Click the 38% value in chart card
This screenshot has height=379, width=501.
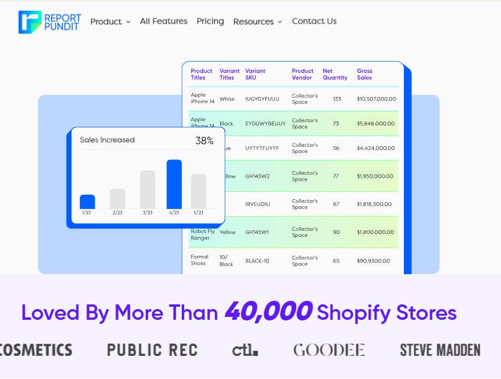point(204,140)
